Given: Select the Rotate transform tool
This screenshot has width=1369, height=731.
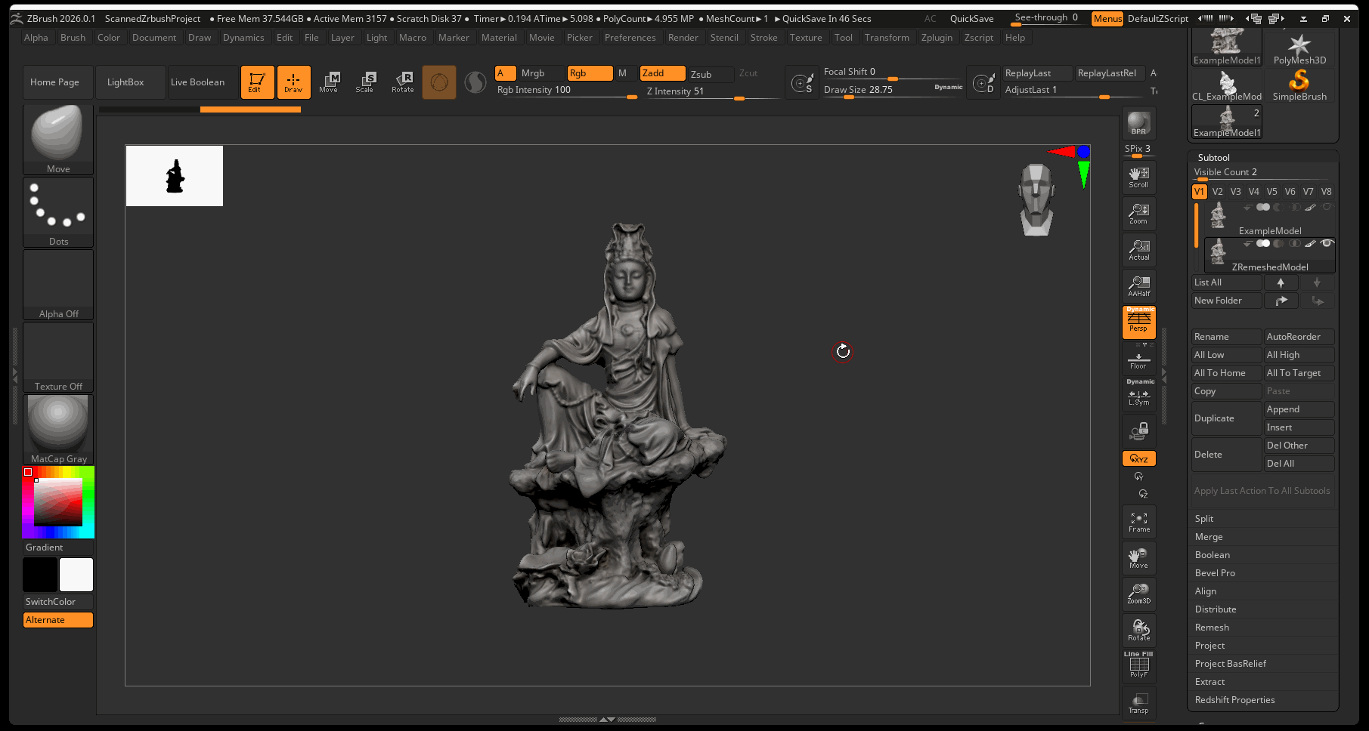Looking at the screenshot, I should click(x=402, y=82).
